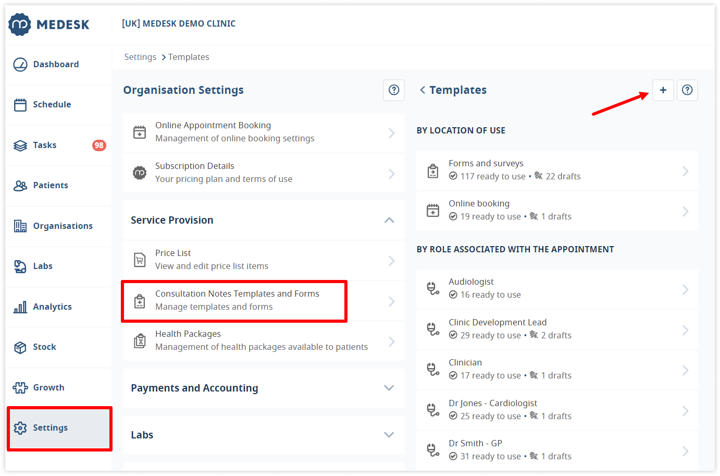
Task: Collapse the Service Provision section
Action: [x=389, y=221]
